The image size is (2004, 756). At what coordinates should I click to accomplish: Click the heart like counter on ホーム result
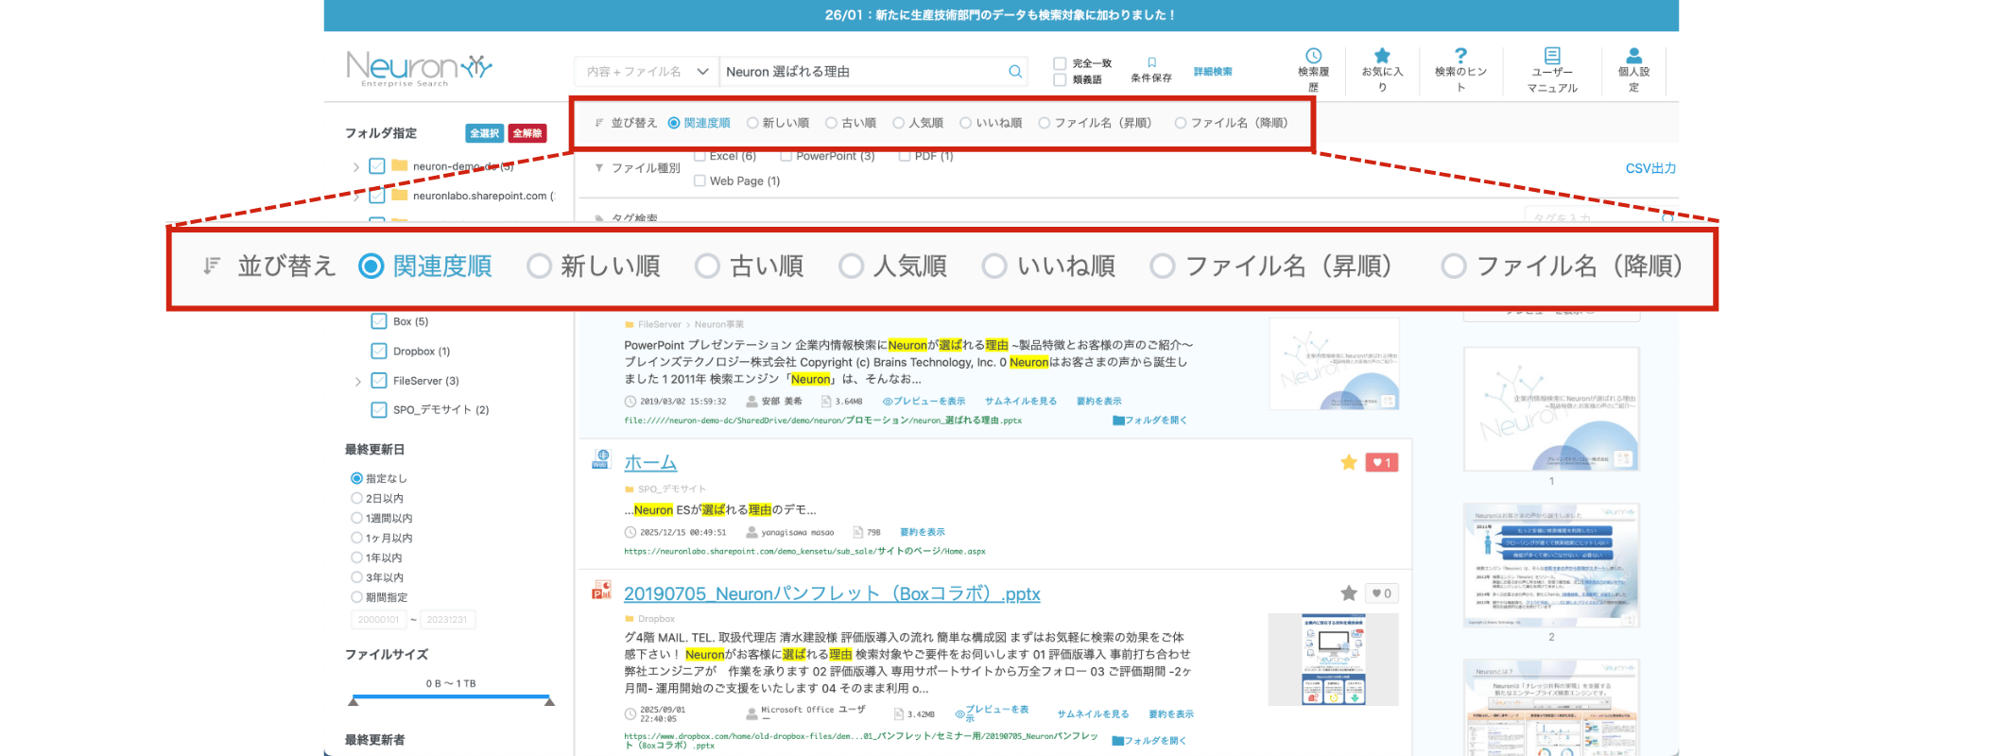1382,462
